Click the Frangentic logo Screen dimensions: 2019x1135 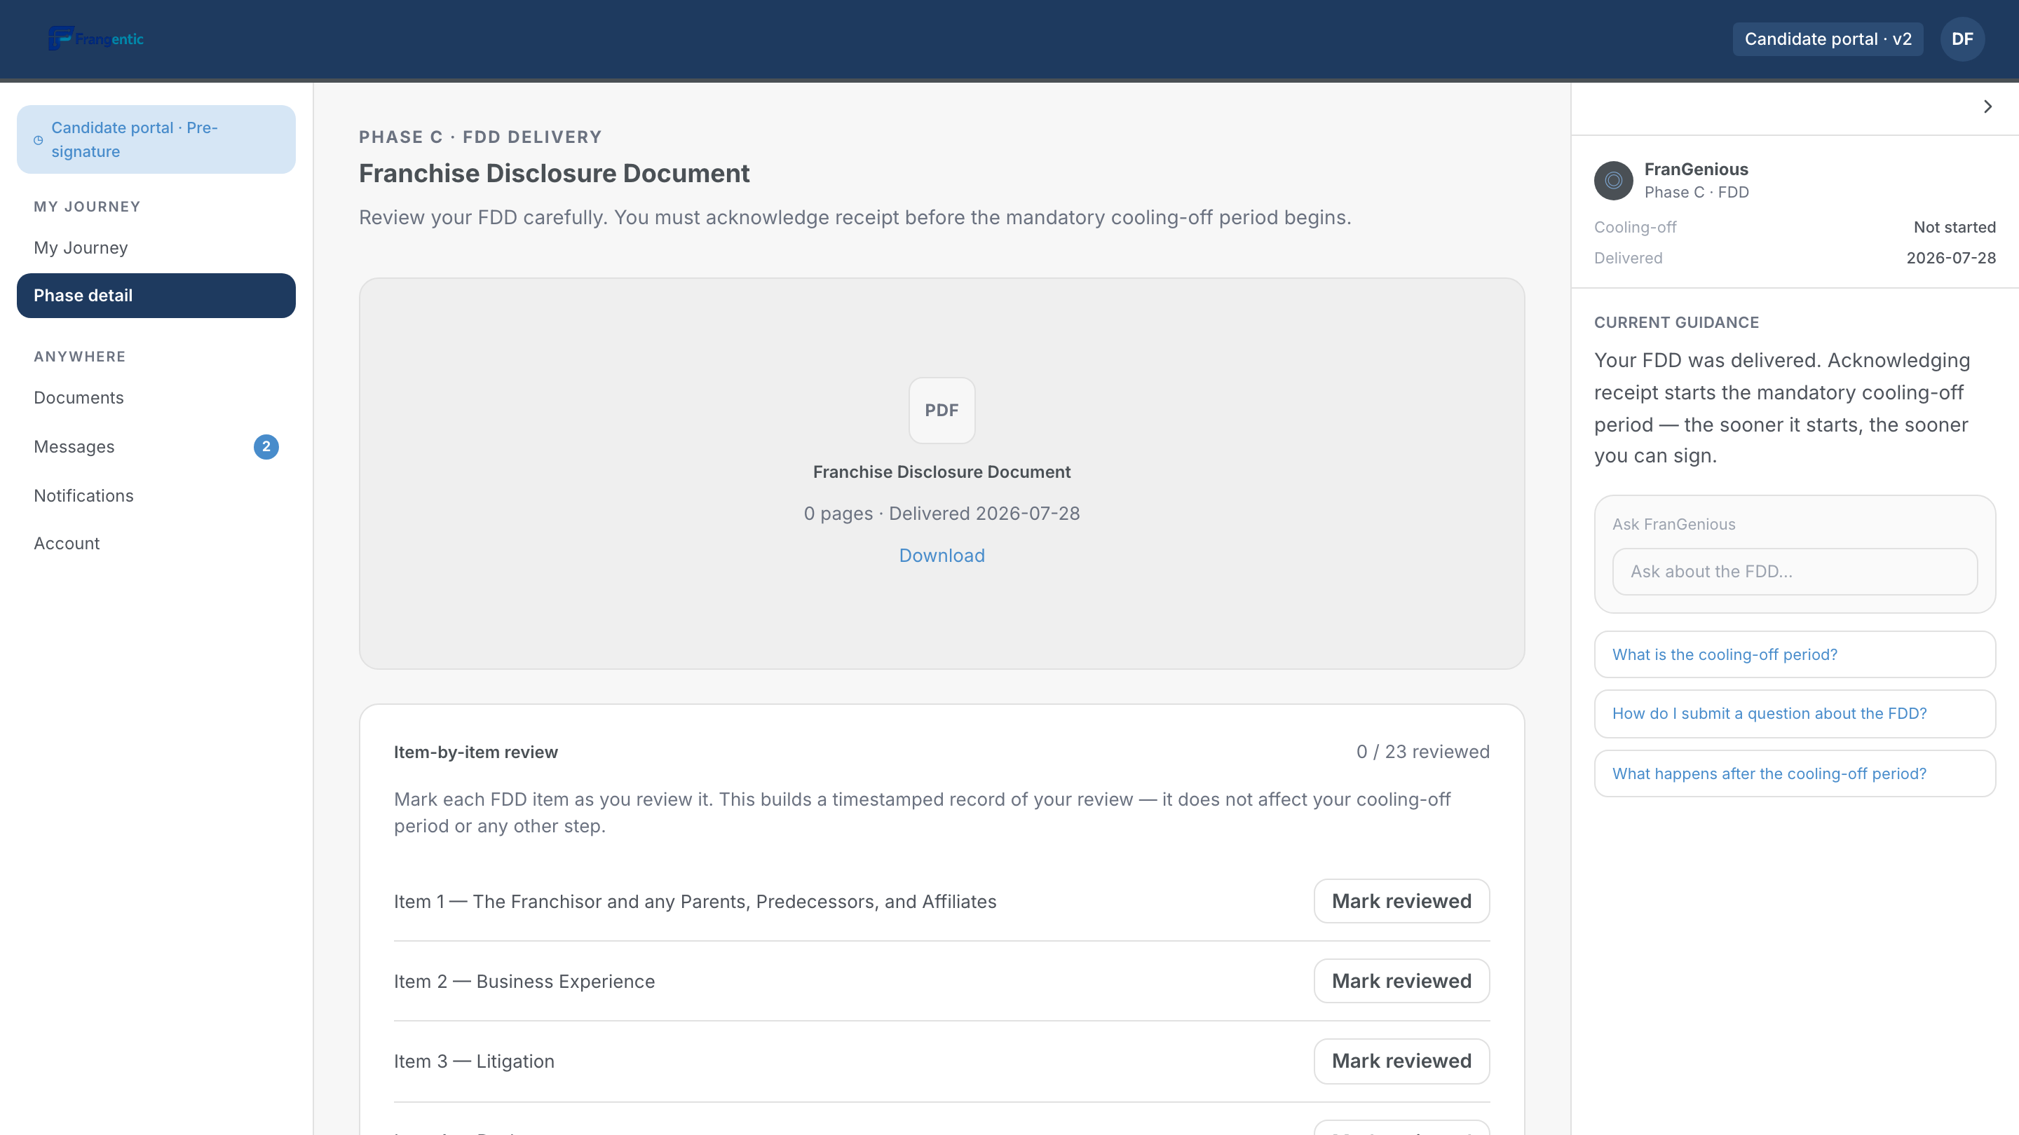point(95,39)
